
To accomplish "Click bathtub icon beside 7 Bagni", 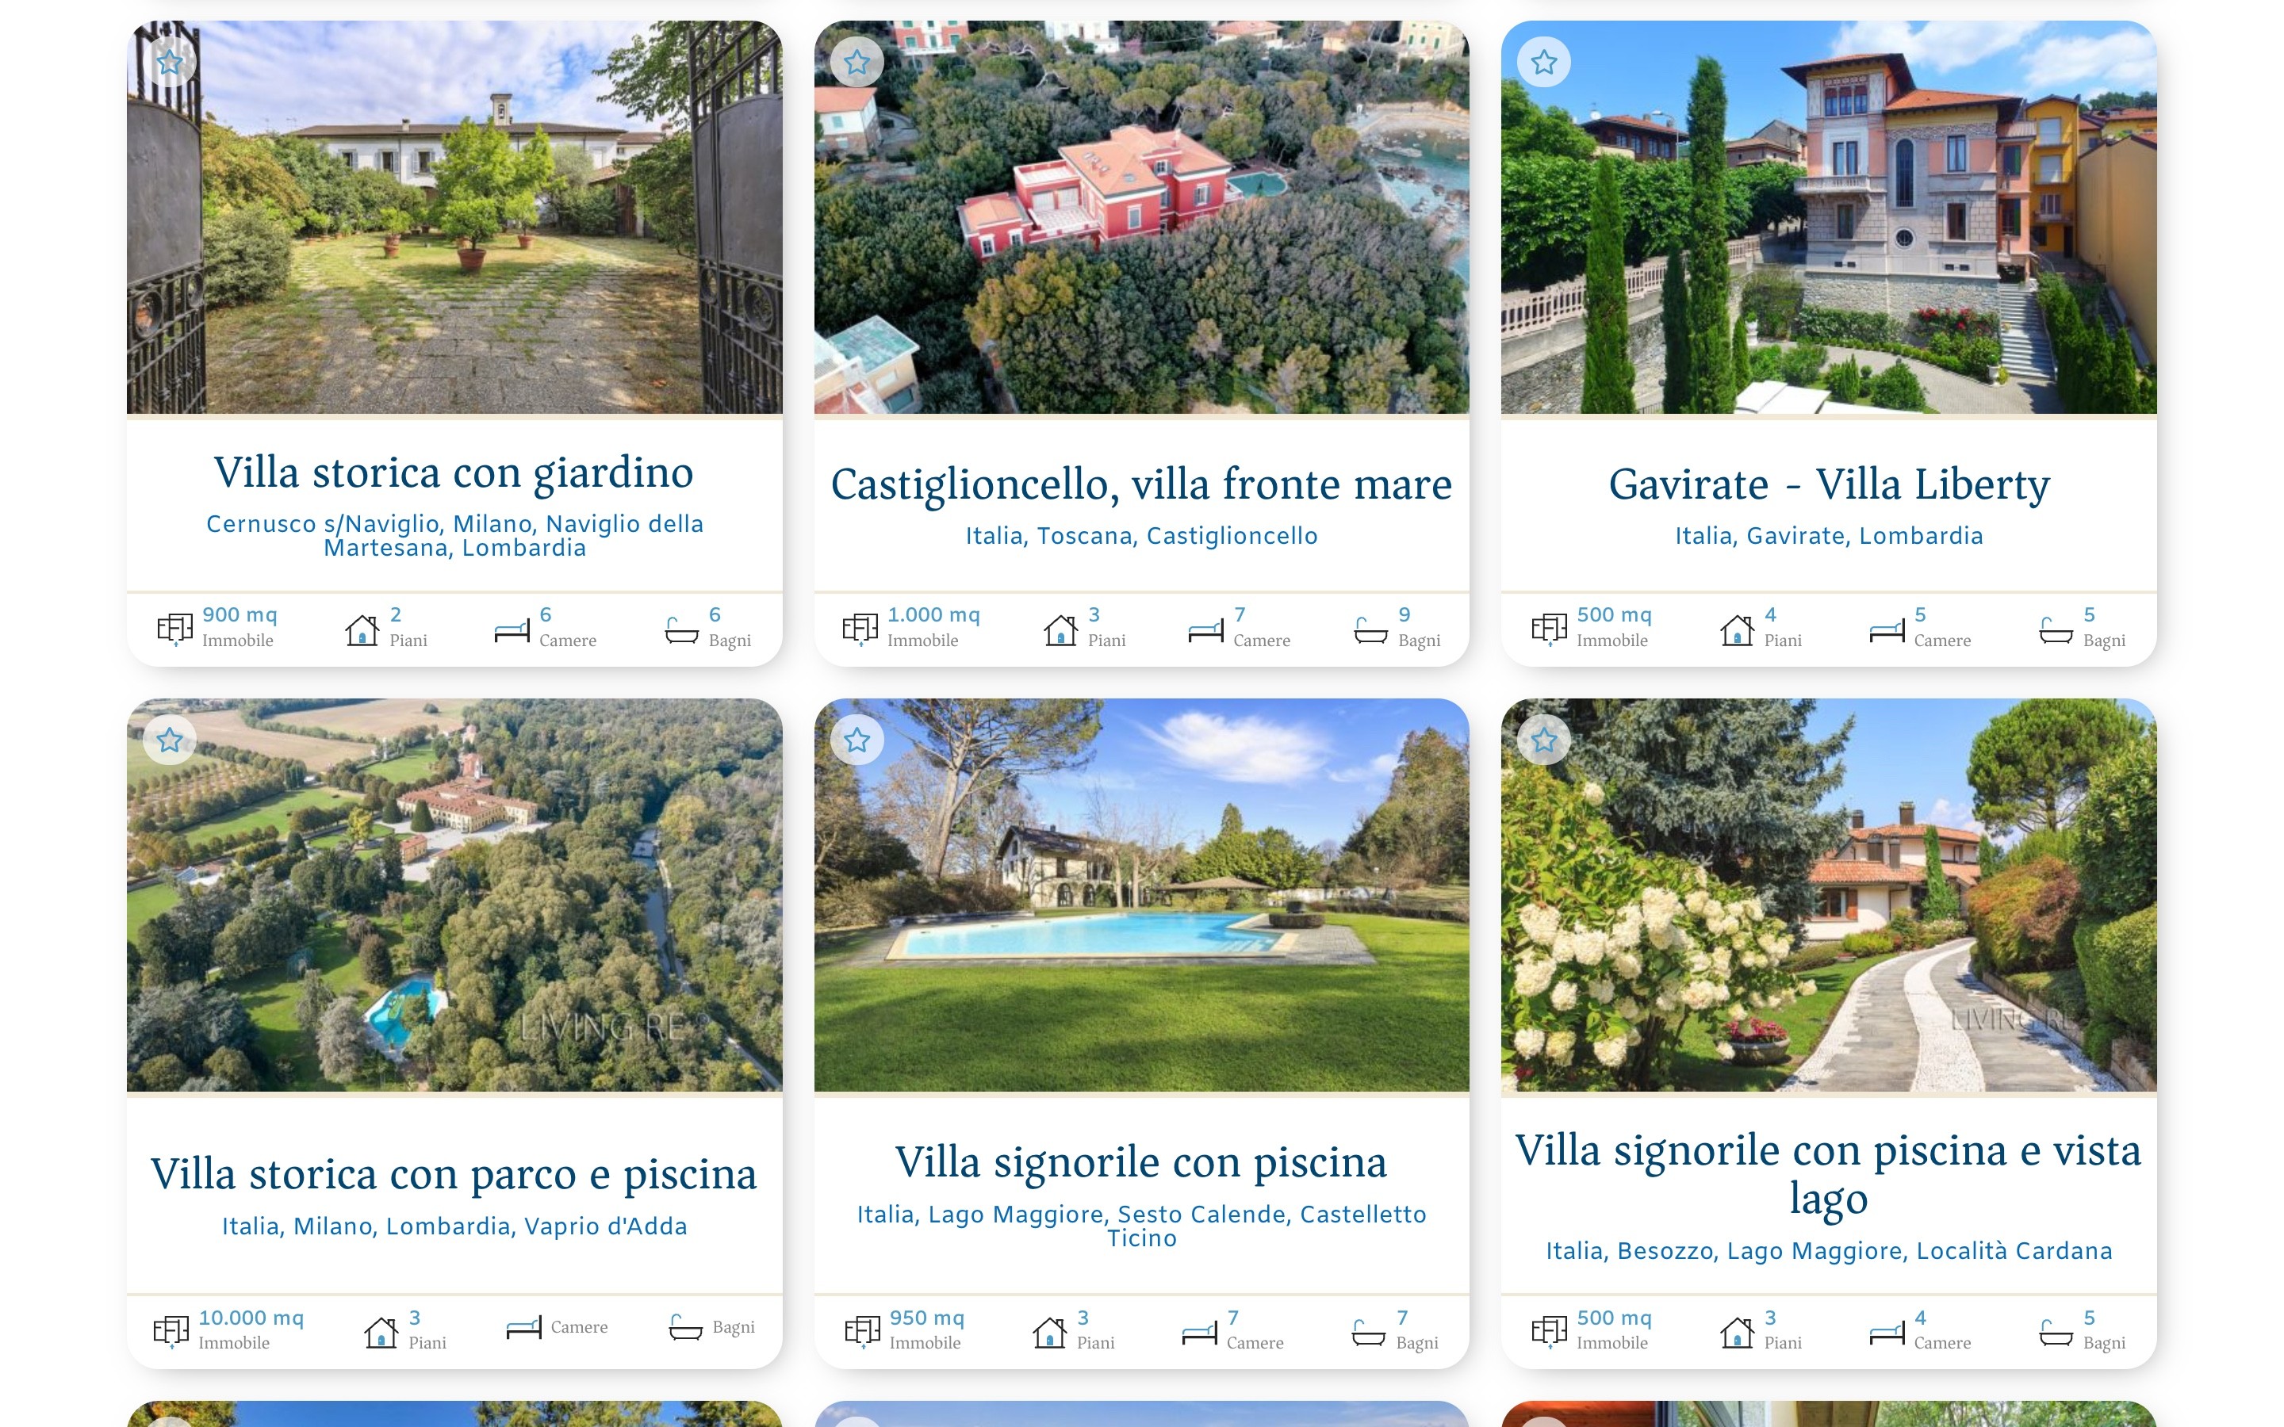I will pyautogui.click(x=1369, y=1332).
